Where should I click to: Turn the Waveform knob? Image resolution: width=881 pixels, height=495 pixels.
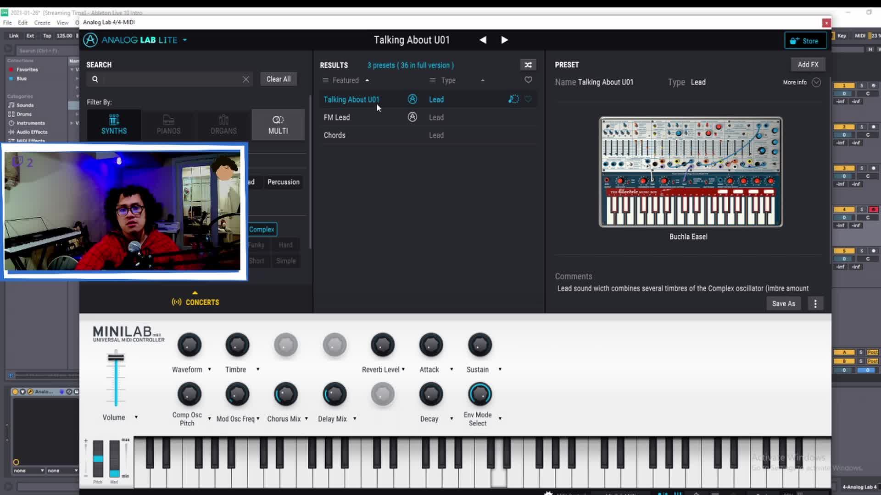click(x=189, y=345)
